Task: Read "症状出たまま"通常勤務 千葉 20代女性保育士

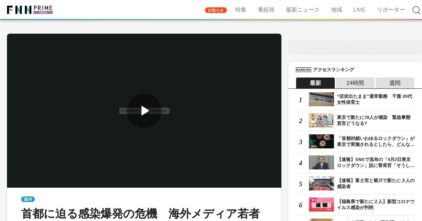Action: (375, 99)
